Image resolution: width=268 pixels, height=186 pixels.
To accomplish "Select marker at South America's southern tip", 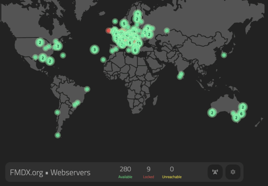I will tap(58, 135).
